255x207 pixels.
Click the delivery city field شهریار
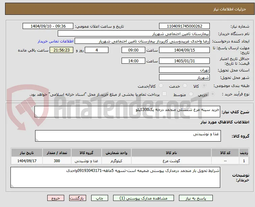pyautogui.click(x=184, y=78)
